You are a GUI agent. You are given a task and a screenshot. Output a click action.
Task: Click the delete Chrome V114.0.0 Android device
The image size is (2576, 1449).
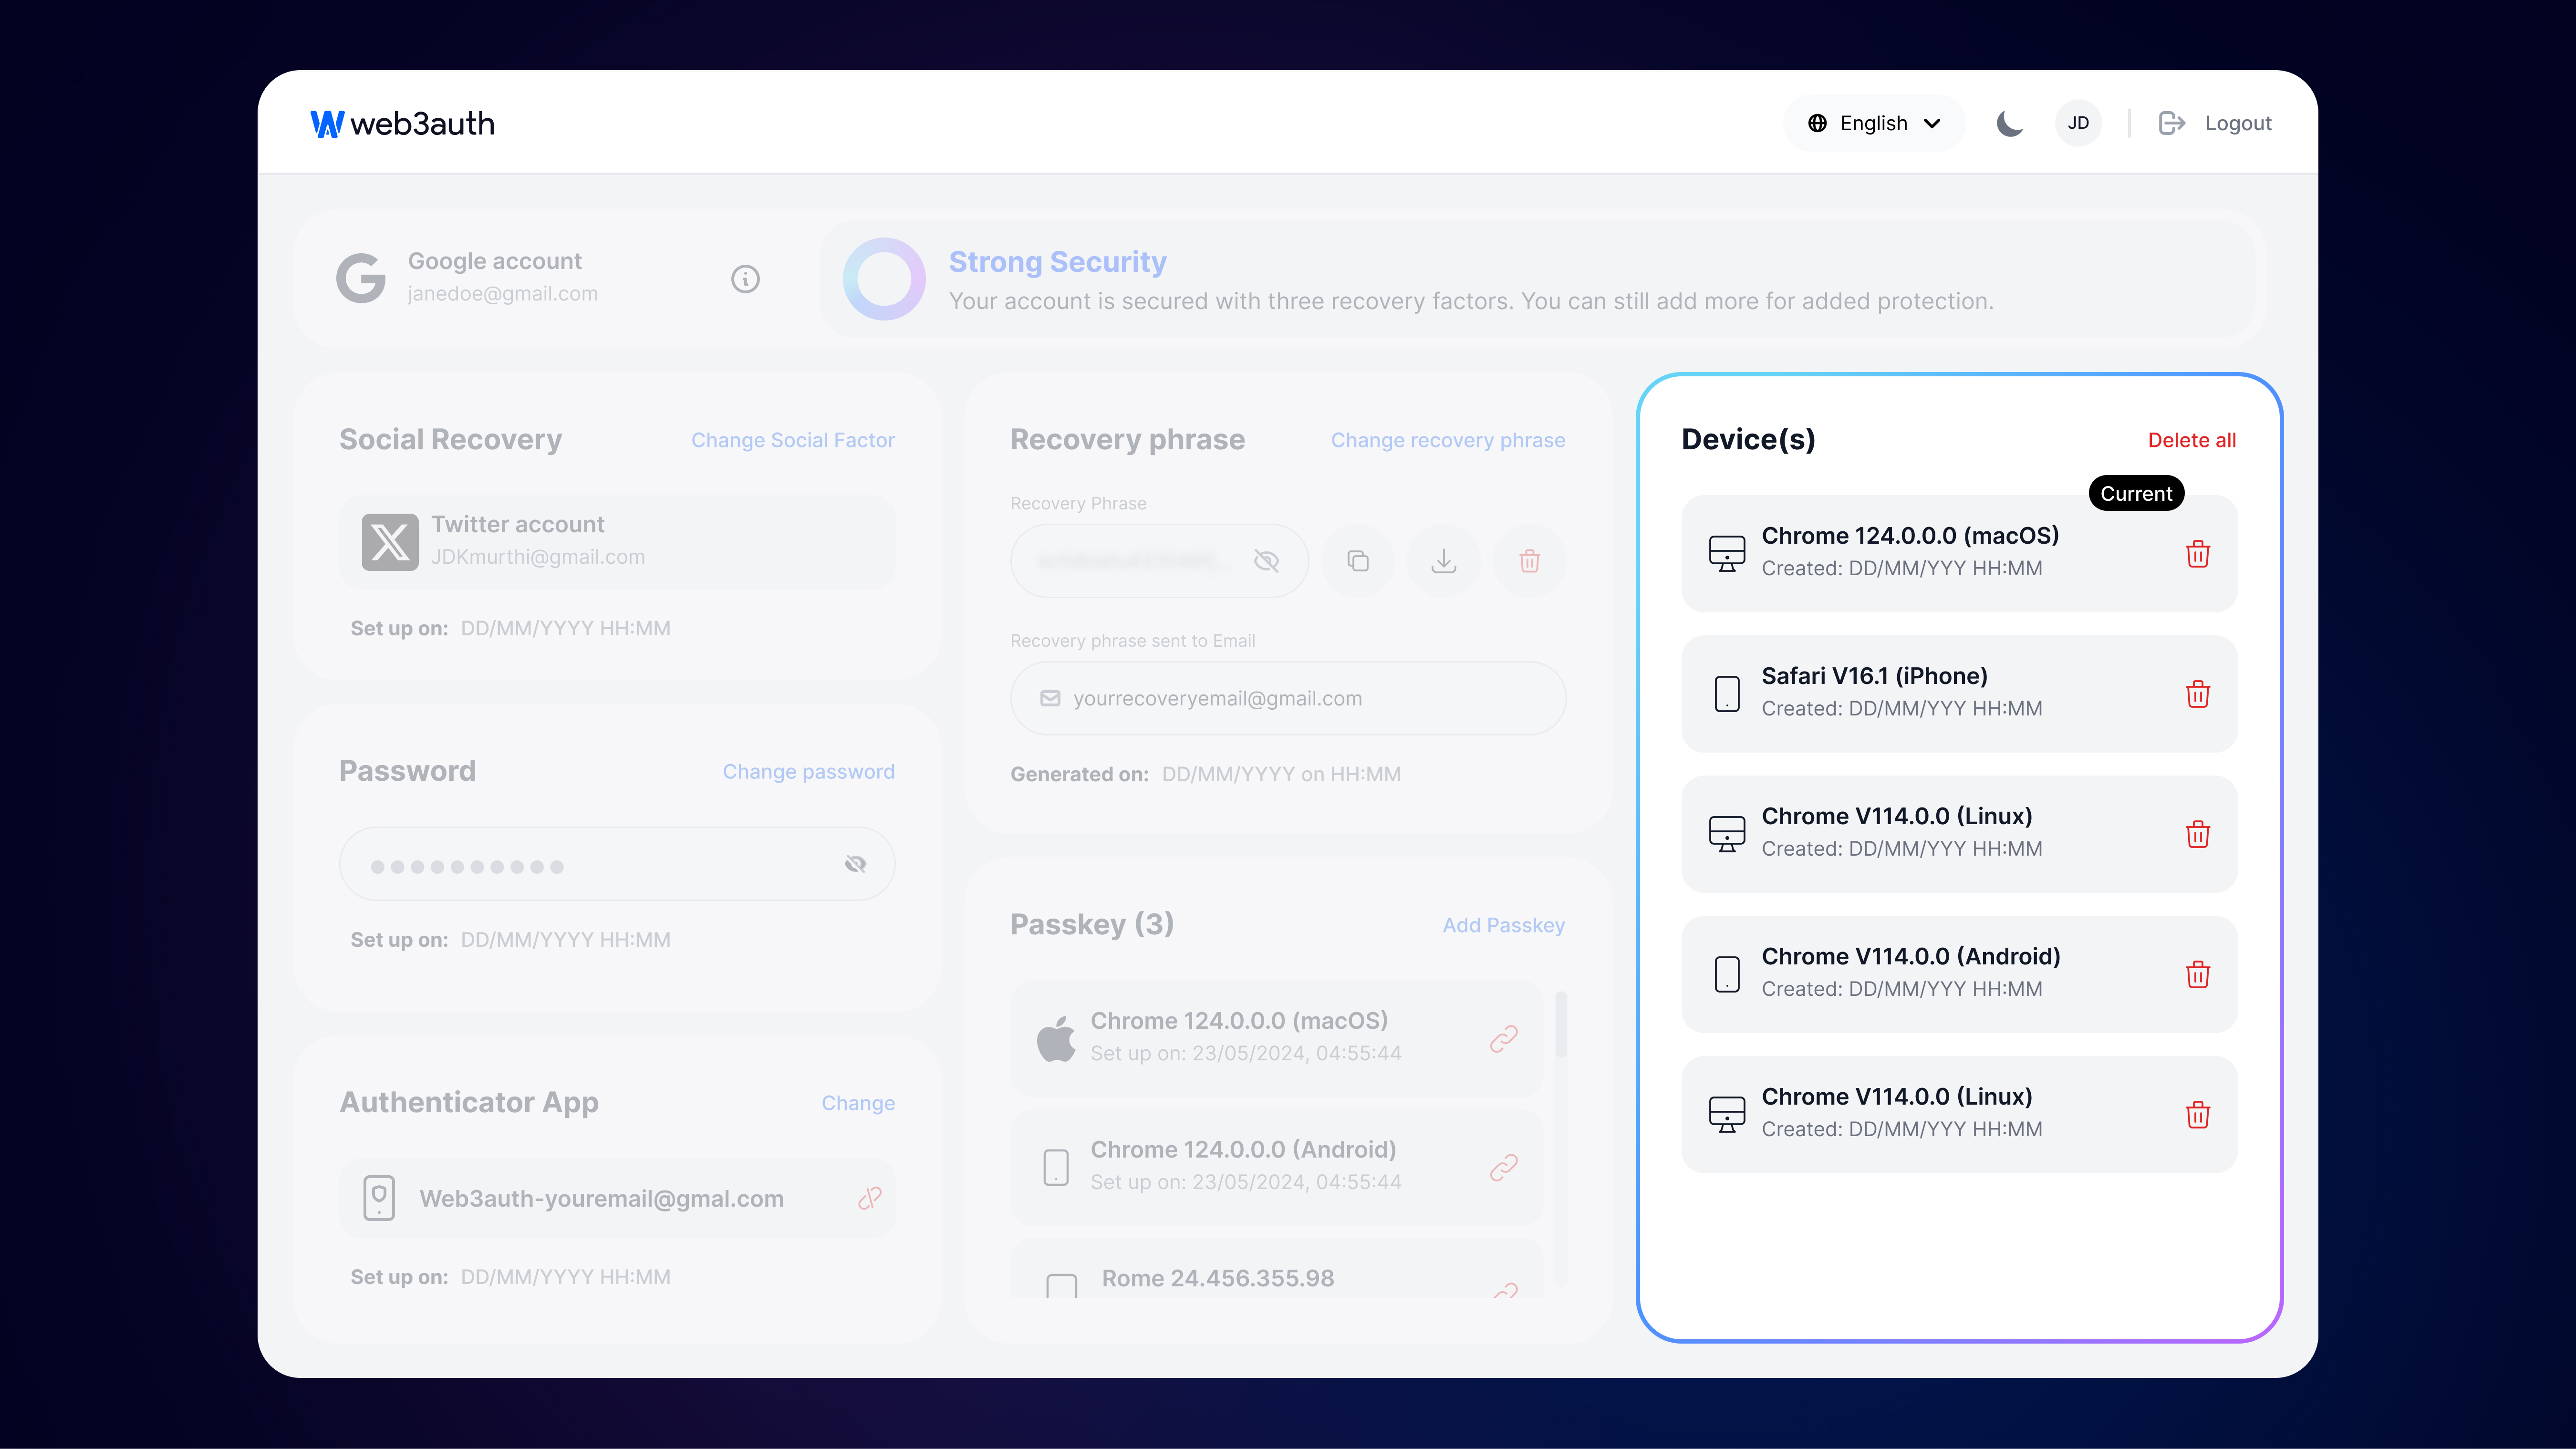pos(2199,973)
